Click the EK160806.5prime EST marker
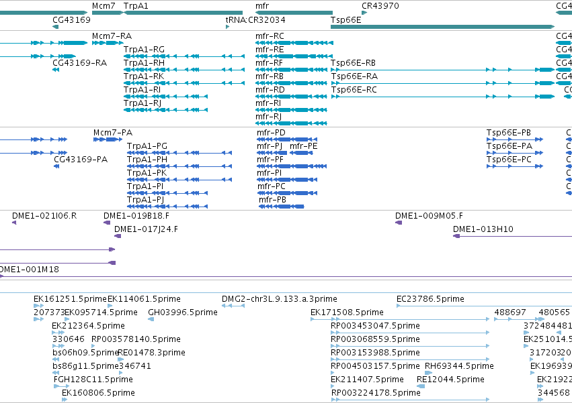Viewport: 572px width, 403px height. pyautogui.click(x=65, y=400)
